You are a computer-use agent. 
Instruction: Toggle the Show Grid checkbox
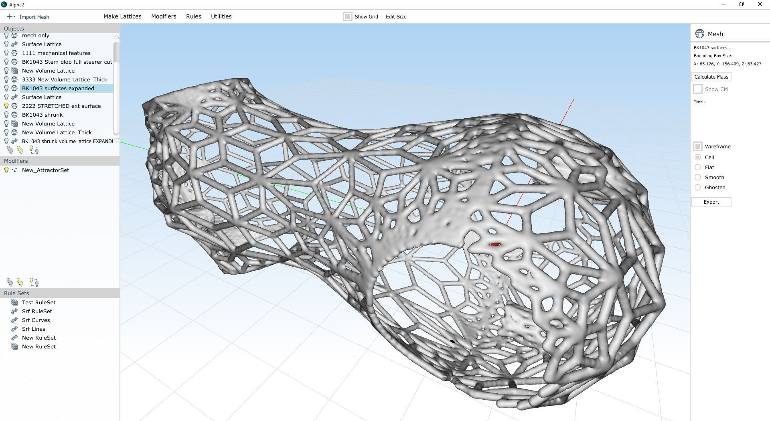pyautogui.click(x=348, y=16)
